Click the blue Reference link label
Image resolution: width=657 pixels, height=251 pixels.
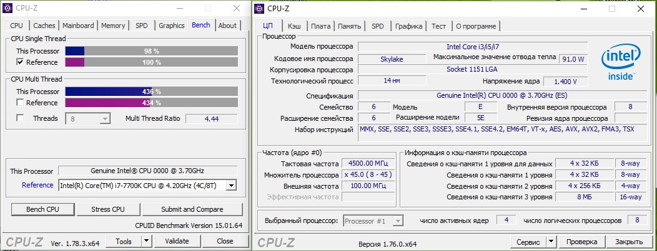[x=37, y=185]
